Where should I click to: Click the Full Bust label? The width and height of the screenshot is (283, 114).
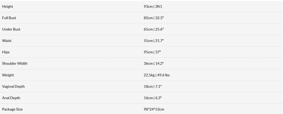(x=9, y=18)
